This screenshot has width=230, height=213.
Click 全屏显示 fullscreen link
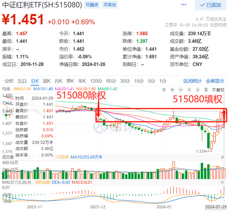215,81
